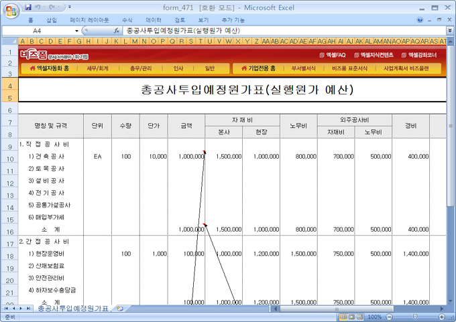Click the 세무/회계 link

[x=97, y=68]
